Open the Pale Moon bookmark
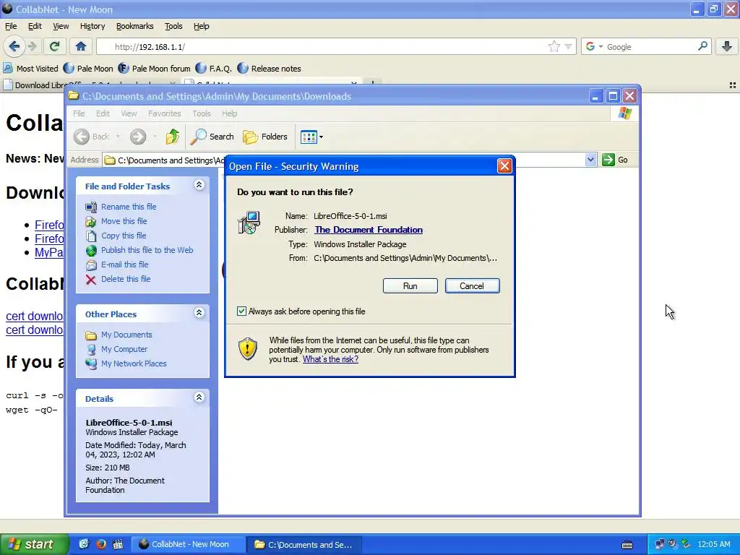 88,69
